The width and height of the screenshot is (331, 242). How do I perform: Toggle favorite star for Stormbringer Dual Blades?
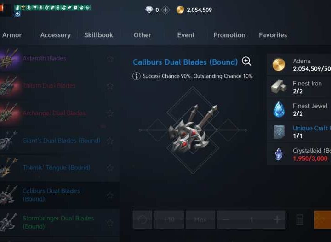pos(110,223)
